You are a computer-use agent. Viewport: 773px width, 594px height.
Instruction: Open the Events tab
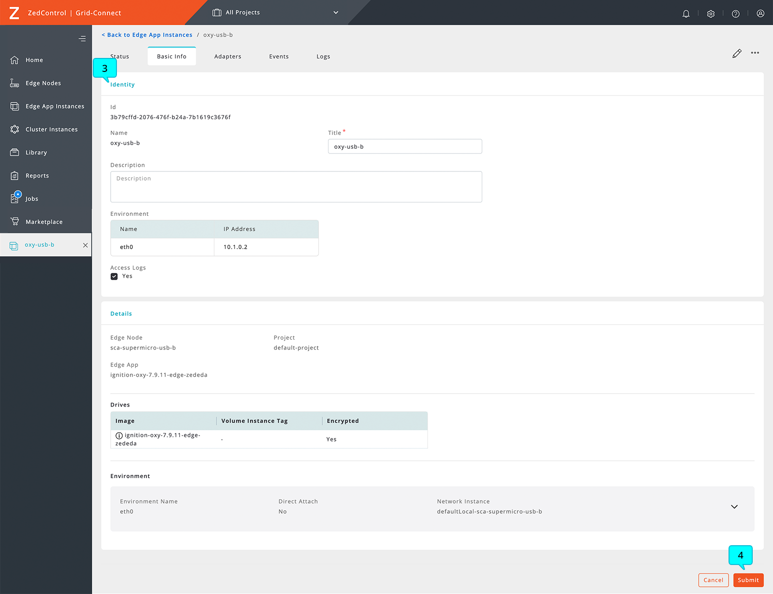pyautogui.click(x=279, y=57)
